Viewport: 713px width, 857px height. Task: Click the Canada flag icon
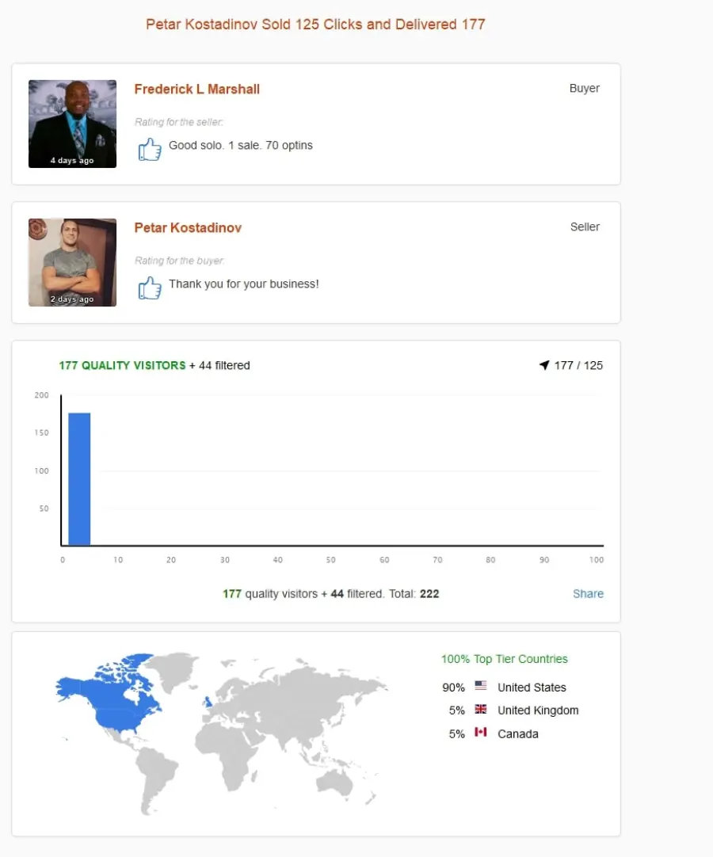point(481,732)
